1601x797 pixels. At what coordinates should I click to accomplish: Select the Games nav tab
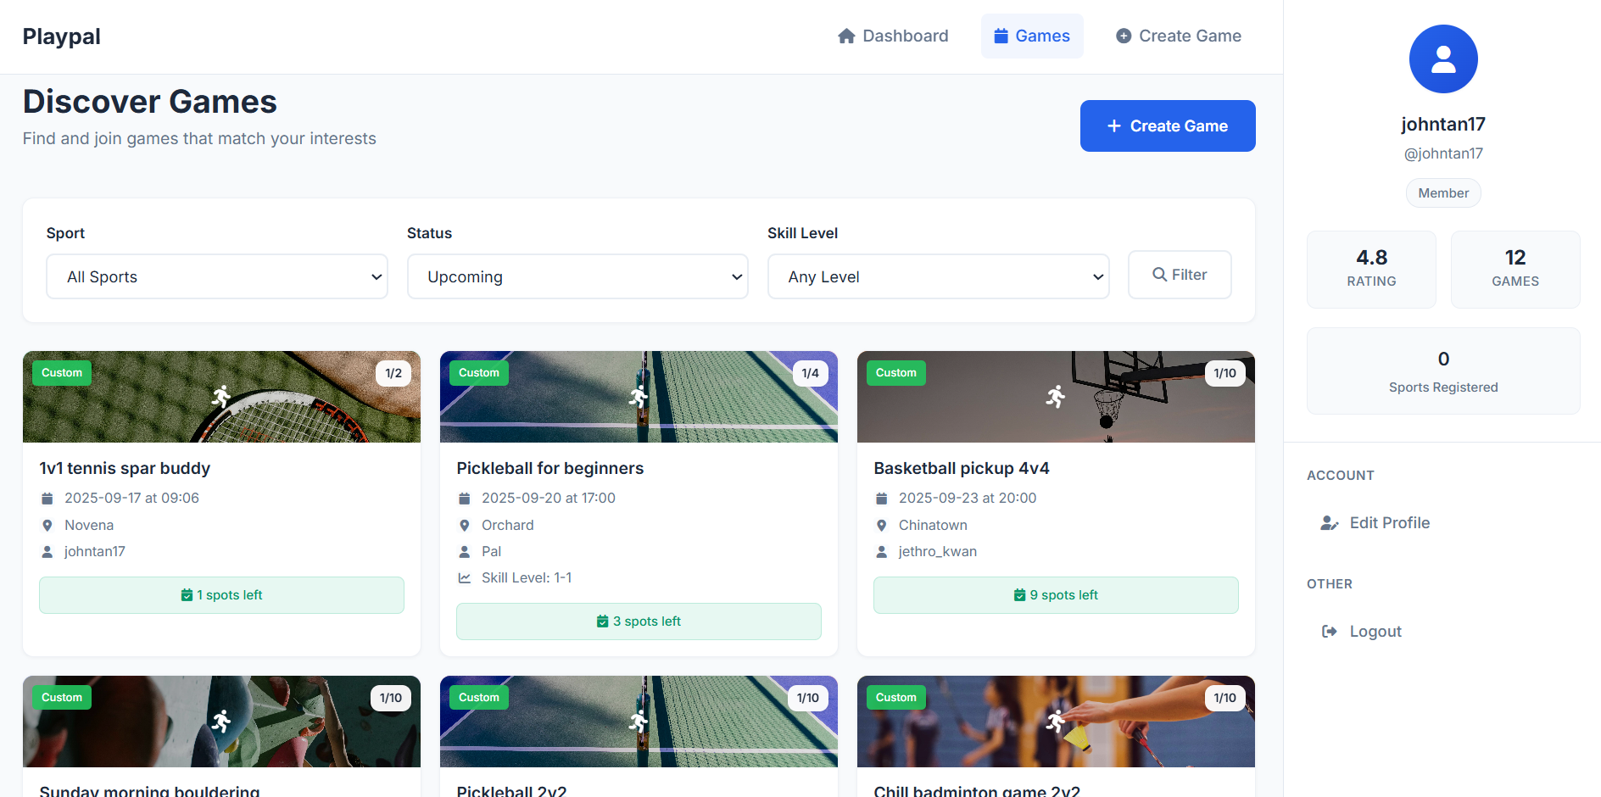coord(1032,36)
